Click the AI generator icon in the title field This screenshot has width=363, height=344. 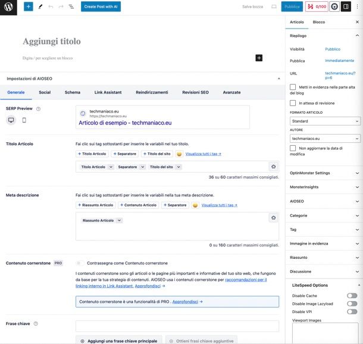(273, 167)
